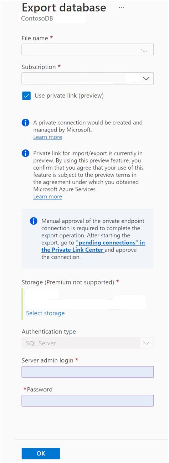Viewport: 169px width, 463px height.
Task: Click the info icon in Manual approval banner
Action: (x=34, y=221)
